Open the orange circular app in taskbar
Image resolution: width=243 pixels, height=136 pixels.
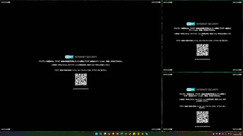pos(142,134)
